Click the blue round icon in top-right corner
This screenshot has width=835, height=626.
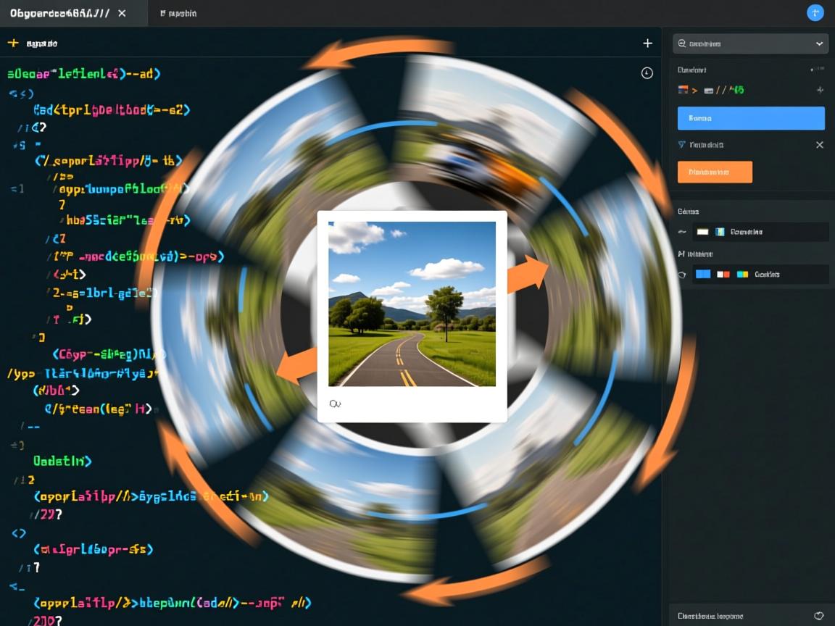coord(815,13)
